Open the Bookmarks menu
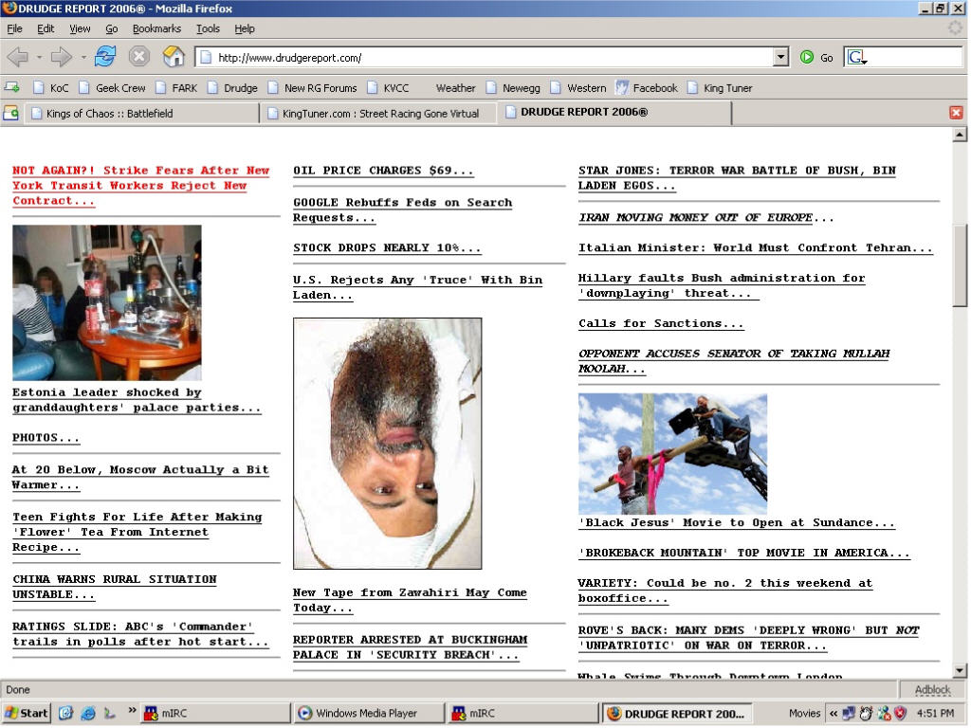 (x=156, y=28)
